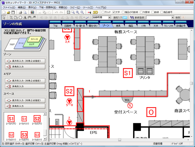Zoom in with the plus magnifier
This screenshot has height=147, width=195.
[x=77, y=12]
